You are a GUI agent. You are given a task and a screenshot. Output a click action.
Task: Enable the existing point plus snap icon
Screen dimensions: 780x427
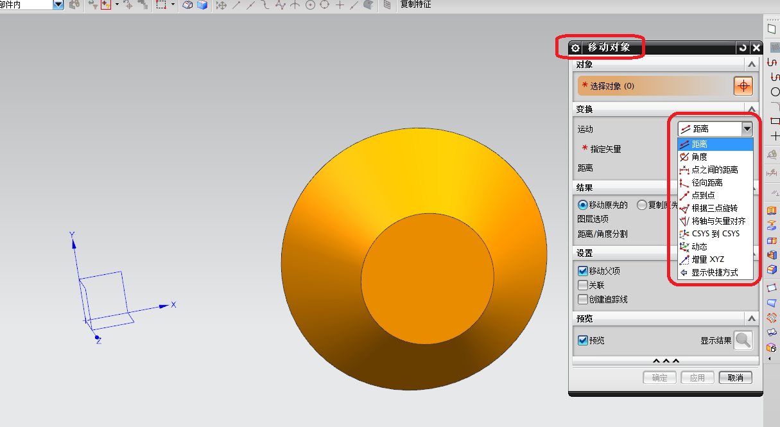340,5
